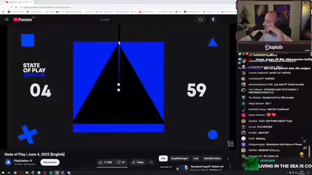Select the Kürzlich hochgeladen filter chip
312x175 pixels.
pyautogui.click(x=213, y=158)
